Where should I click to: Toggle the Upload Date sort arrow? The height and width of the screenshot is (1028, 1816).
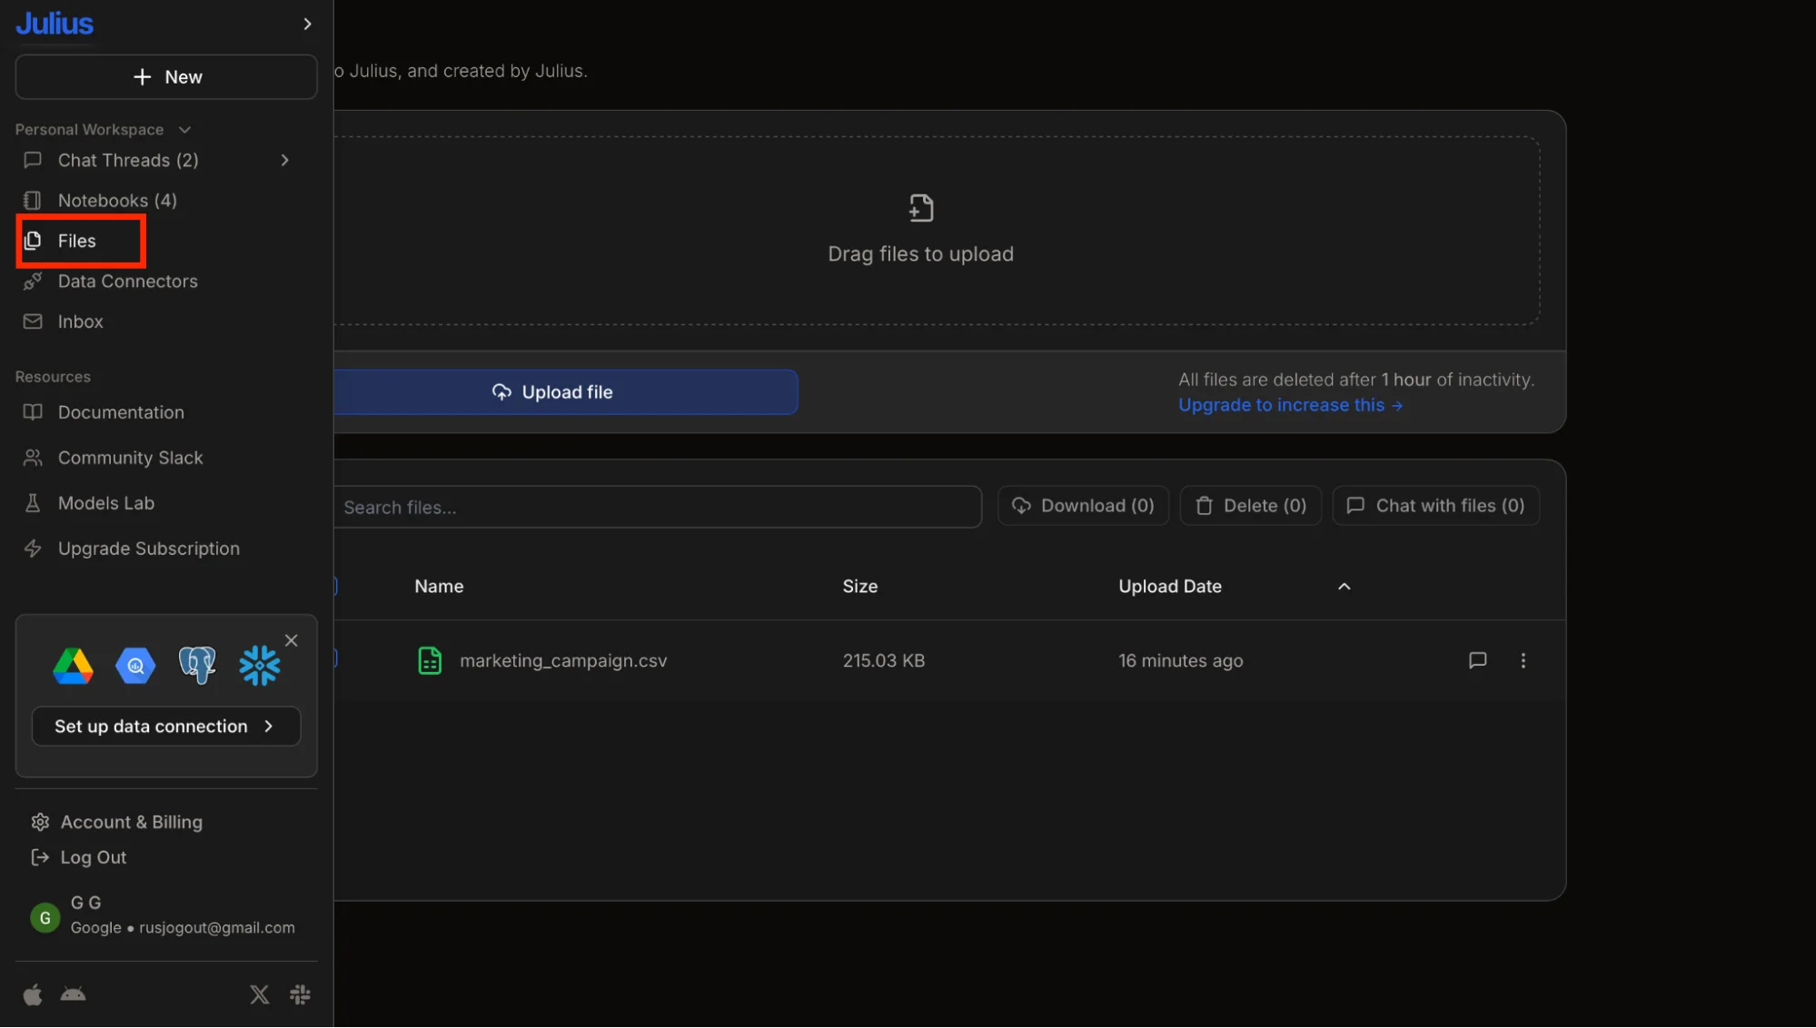(x=1344, y=588)
